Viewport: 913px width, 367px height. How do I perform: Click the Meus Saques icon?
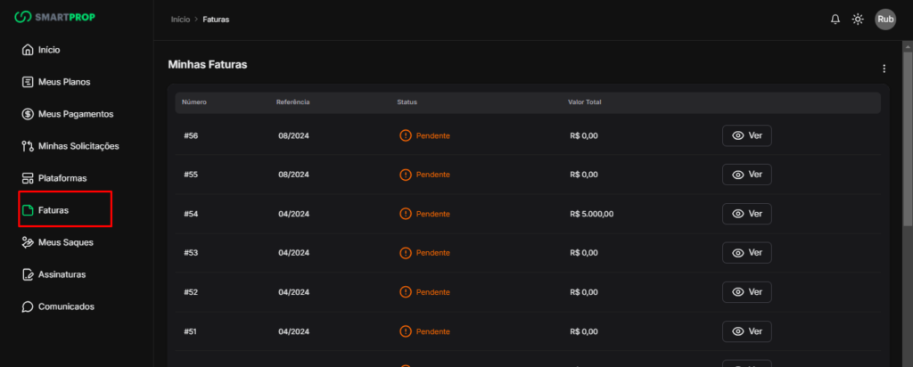tap(28, 242)
